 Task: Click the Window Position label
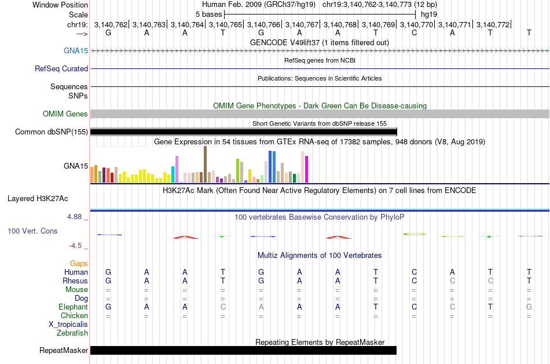click(x=60, y=5)
